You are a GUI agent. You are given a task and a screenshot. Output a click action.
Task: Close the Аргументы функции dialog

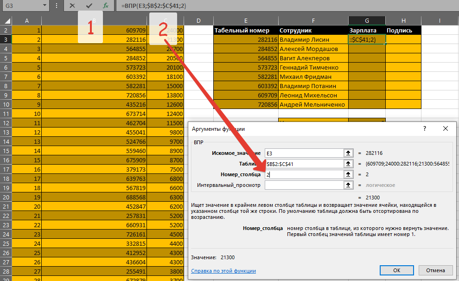[x=446, y=128]
